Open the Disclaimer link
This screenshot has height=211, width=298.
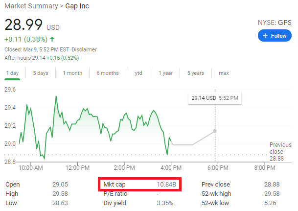click(x=84, y=49)
